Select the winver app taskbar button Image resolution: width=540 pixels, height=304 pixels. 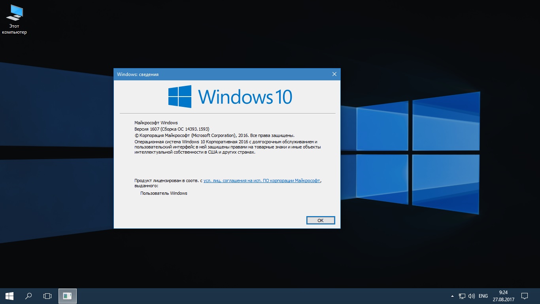pos(68,296)
